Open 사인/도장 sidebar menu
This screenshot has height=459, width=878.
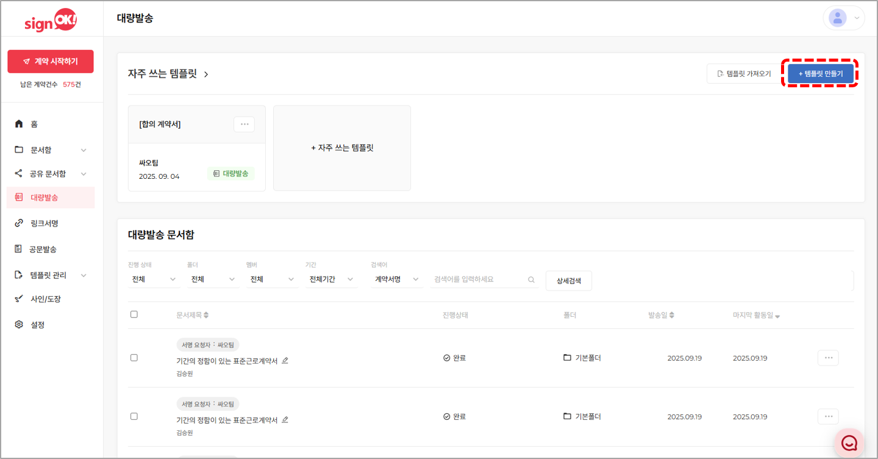coord(45,299)
